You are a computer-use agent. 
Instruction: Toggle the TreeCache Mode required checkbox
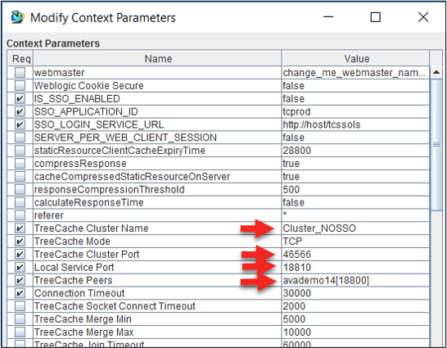20,241
